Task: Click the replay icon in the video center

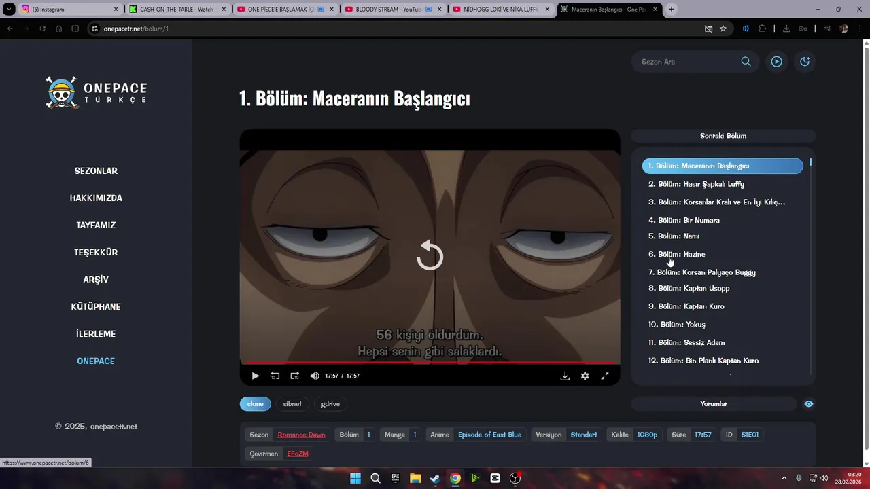Action: 430,256
